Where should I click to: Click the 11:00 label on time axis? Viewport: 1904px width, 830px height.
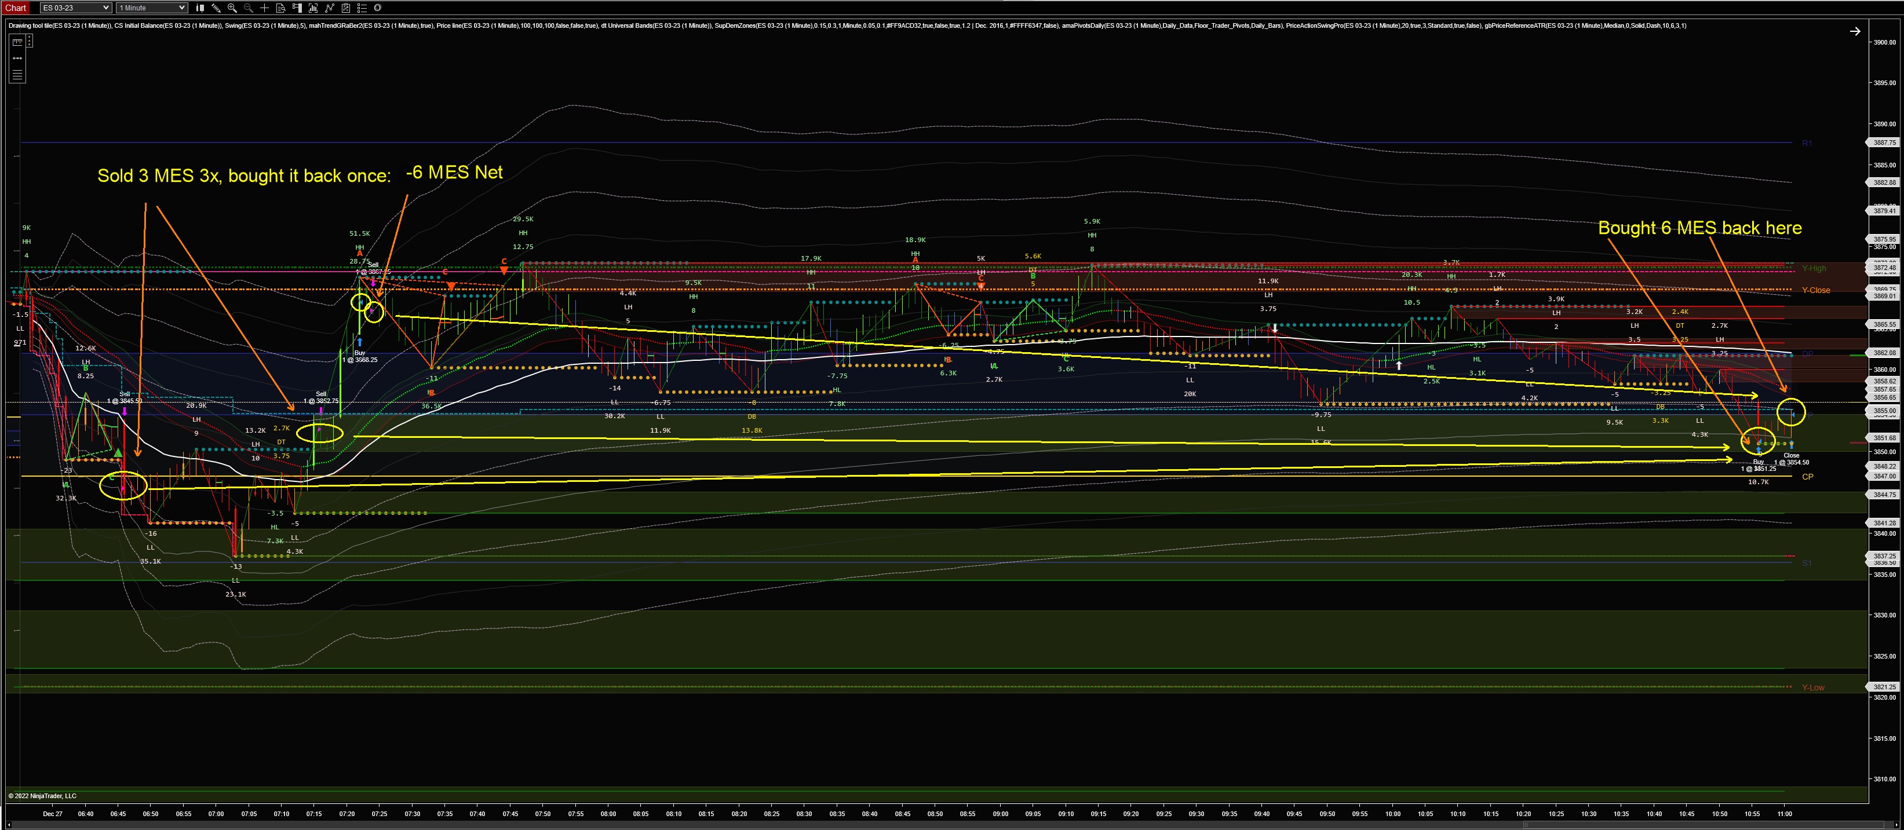1784,814
